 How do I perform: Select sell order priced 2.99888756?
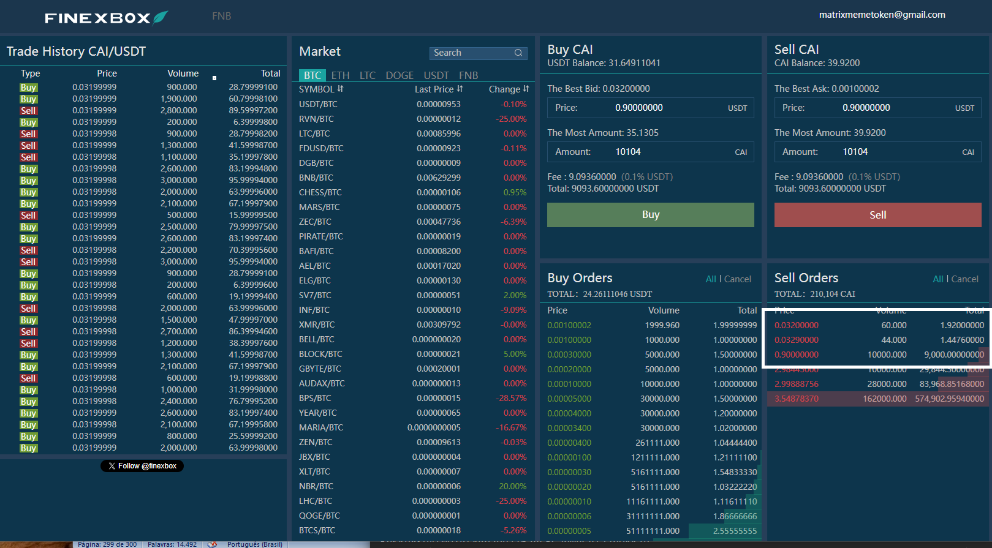(x=879, y=384)
